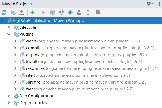This screenshot has height=108, width=162.
Task: Click compiler plugin icon
Action: 23,48
